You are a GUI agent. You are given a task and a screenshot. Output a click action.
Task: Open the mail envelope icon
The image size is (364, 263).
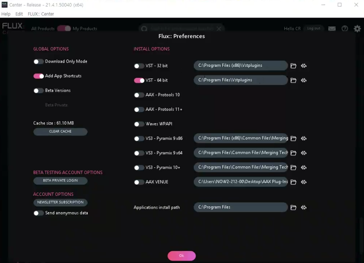click(x=332, y=29)
